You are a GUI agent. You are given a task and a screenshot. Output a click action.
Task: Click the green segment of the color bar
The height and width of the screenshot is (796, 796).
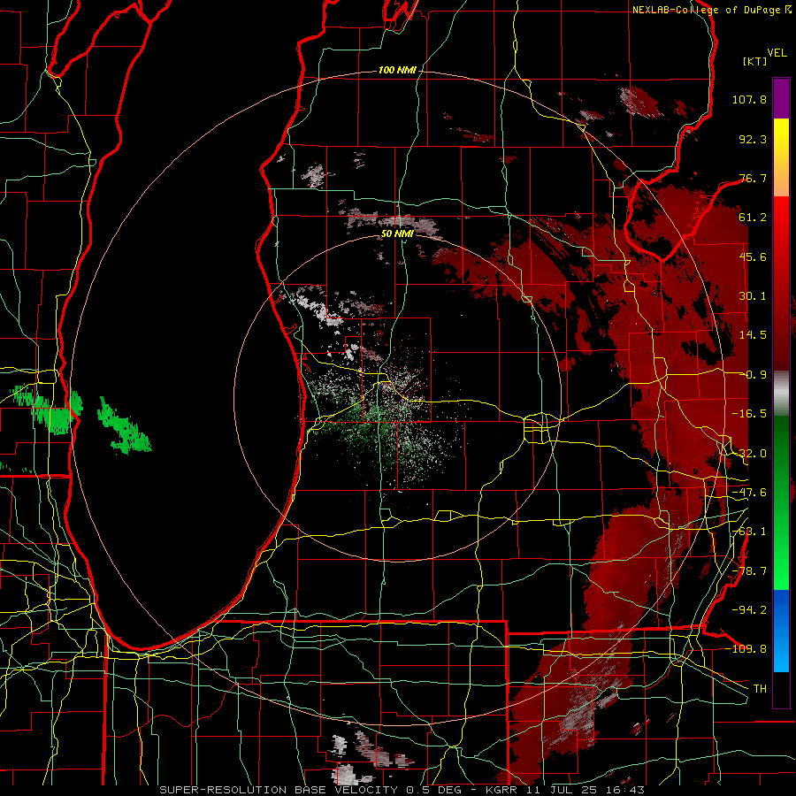(781, 502)
